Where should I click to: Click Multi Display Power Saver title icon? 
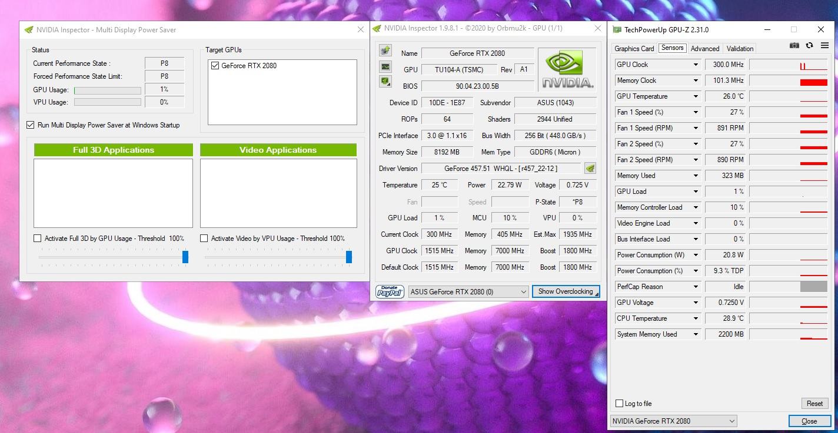click(29, 30)
